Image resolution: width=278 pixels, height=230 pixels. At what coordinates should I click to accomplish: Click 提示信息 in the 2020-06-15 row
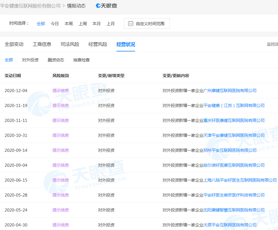click(x=61, y=180)
